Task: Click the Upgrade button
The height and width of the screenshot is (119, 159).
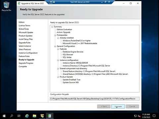Action: (118, 106)
